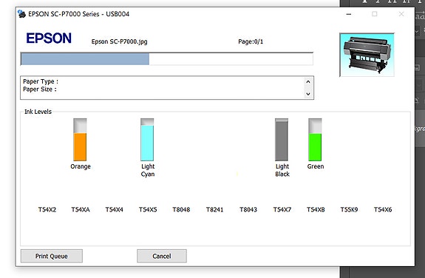
Task: Click cartridge code T55X9
Action: point(349,210)
